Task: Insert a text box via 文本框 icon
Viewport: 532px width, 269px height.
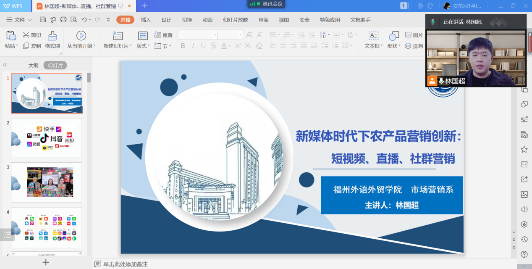Action: tap(373, 36)
